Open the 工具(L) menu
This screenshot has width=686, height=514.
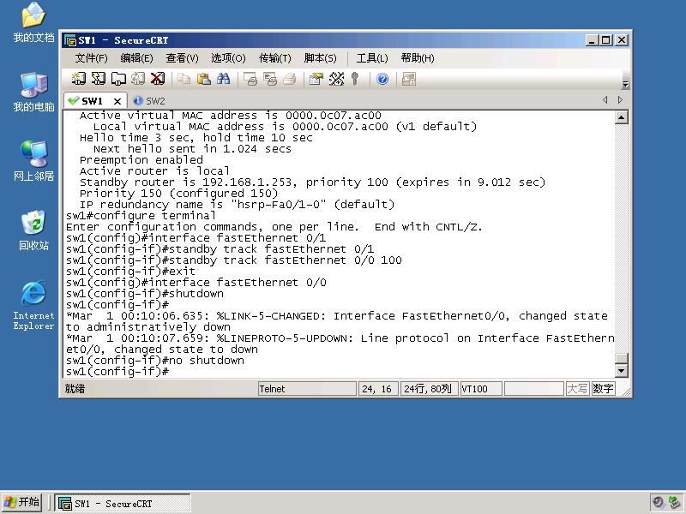pyautogui.click(x=372, y=58)
